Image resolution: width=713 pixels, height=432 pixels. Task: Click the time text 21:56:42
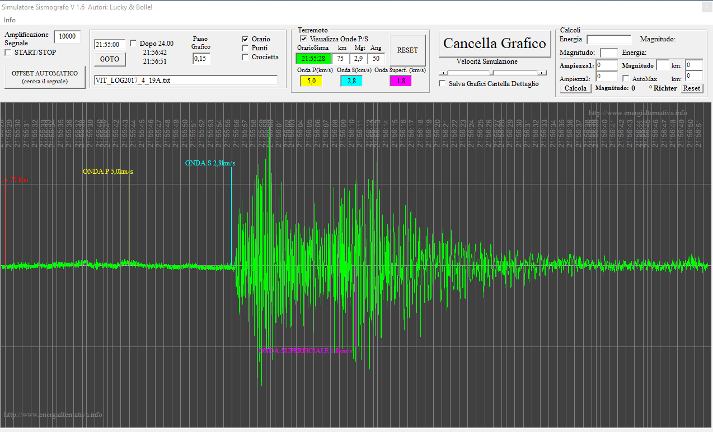155,53
